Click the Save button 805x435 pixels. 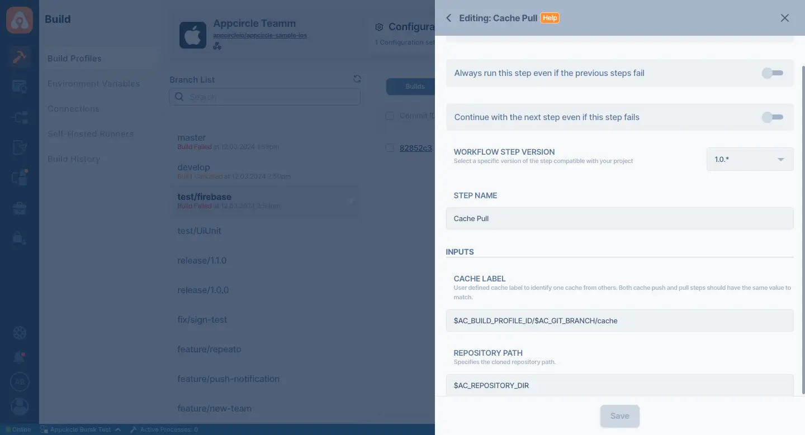(619, 416)
